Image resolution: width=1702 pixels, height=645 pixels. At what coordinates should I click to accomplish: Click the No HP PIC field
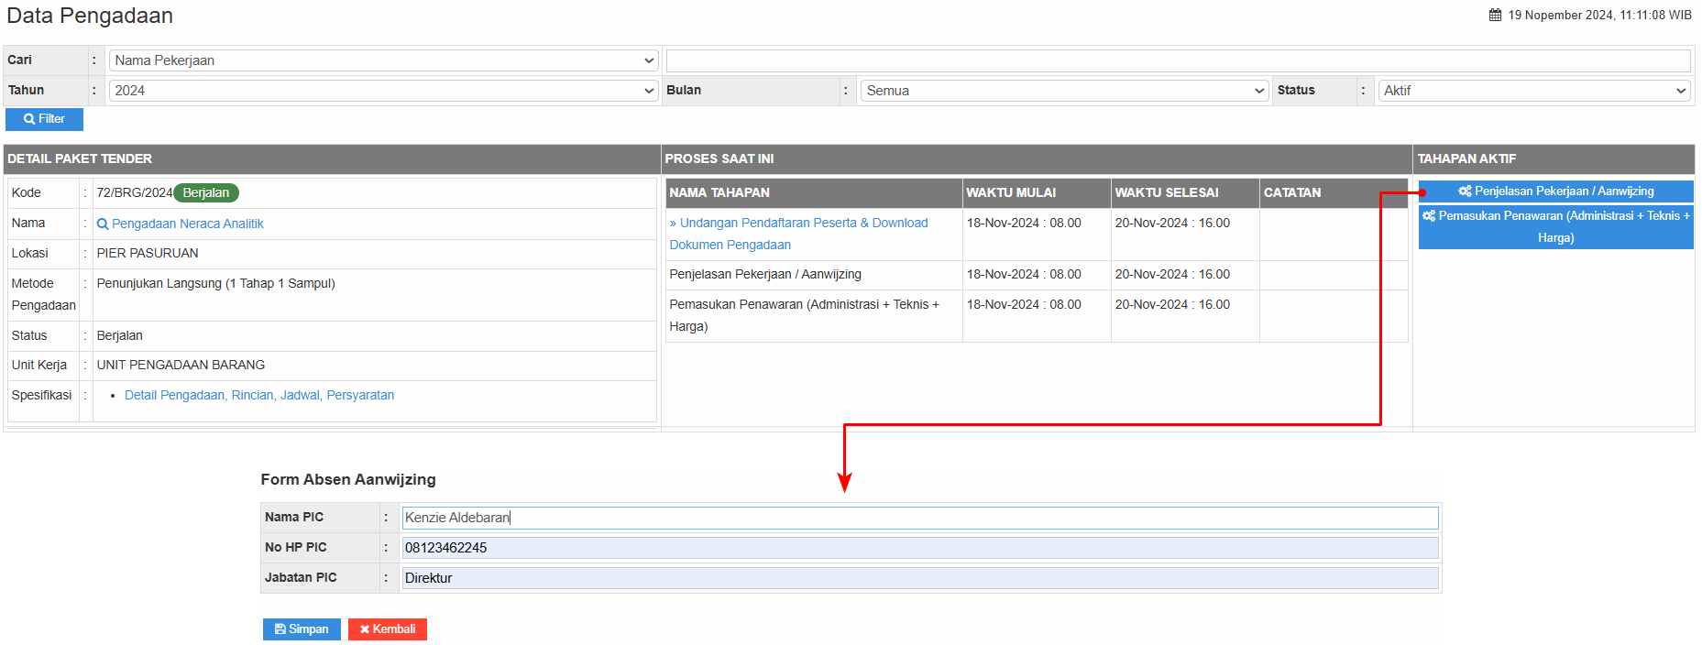tap(919, 548)
